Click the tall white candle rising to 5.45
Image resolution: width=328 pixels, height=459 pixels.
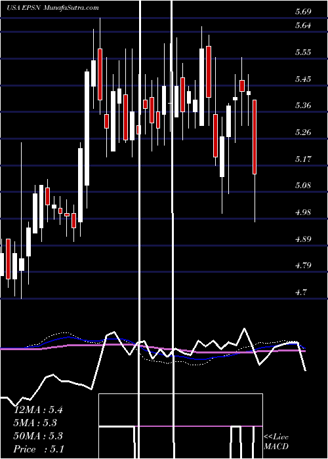click(x=87, y=129)
